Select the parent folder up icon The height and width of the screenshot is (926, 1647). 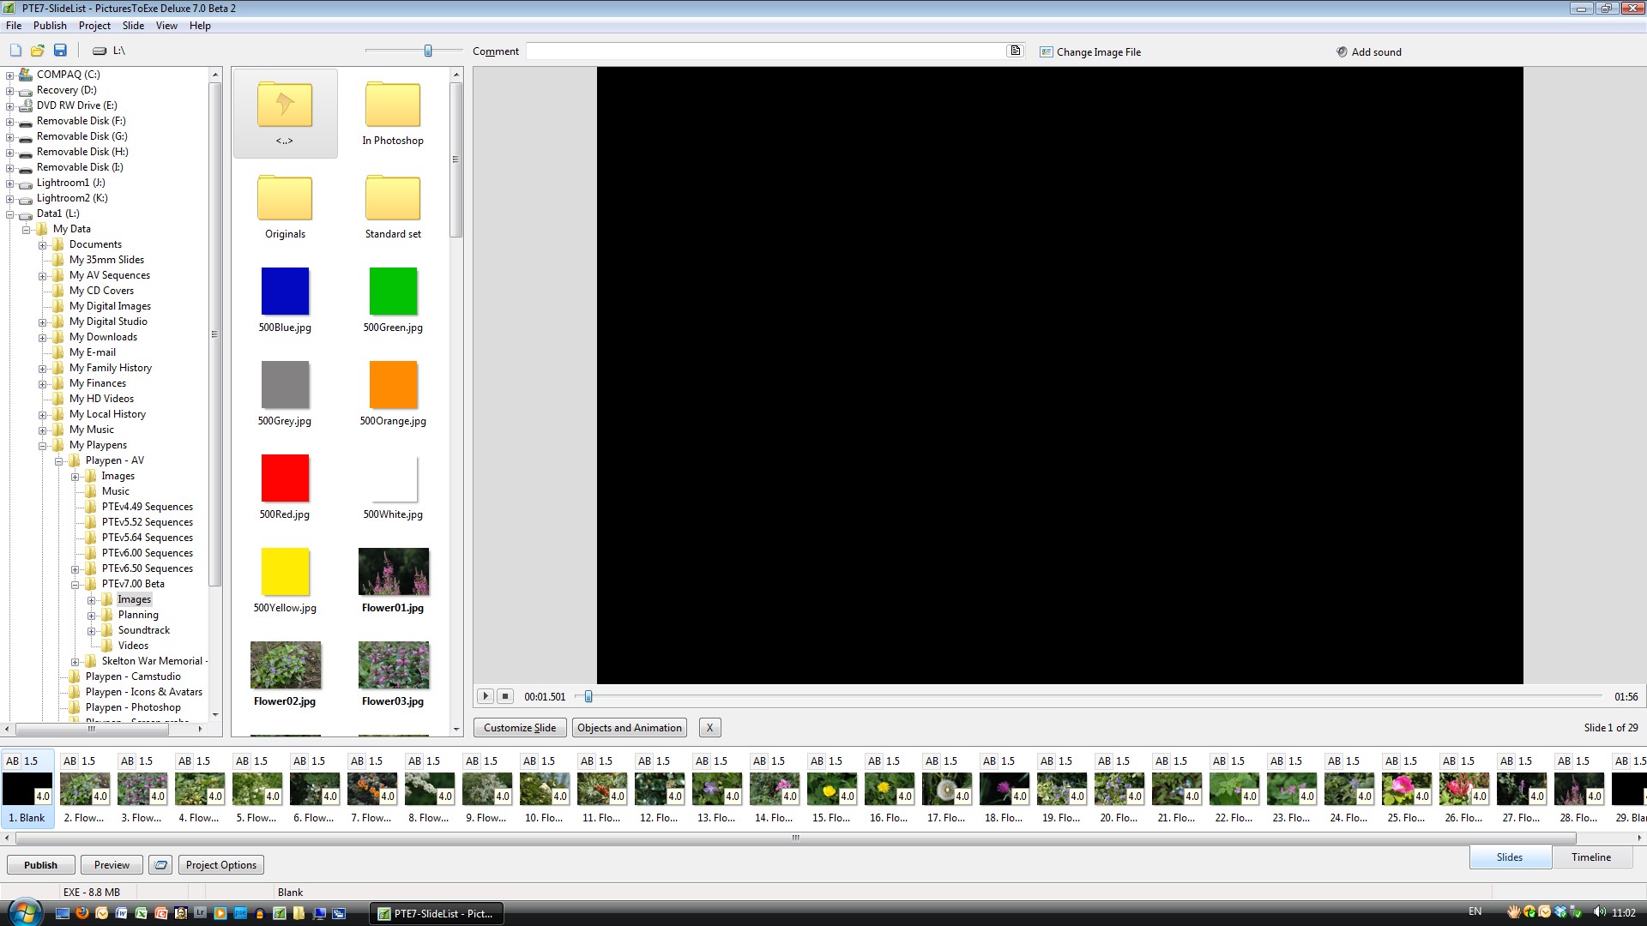click(285, 105)
